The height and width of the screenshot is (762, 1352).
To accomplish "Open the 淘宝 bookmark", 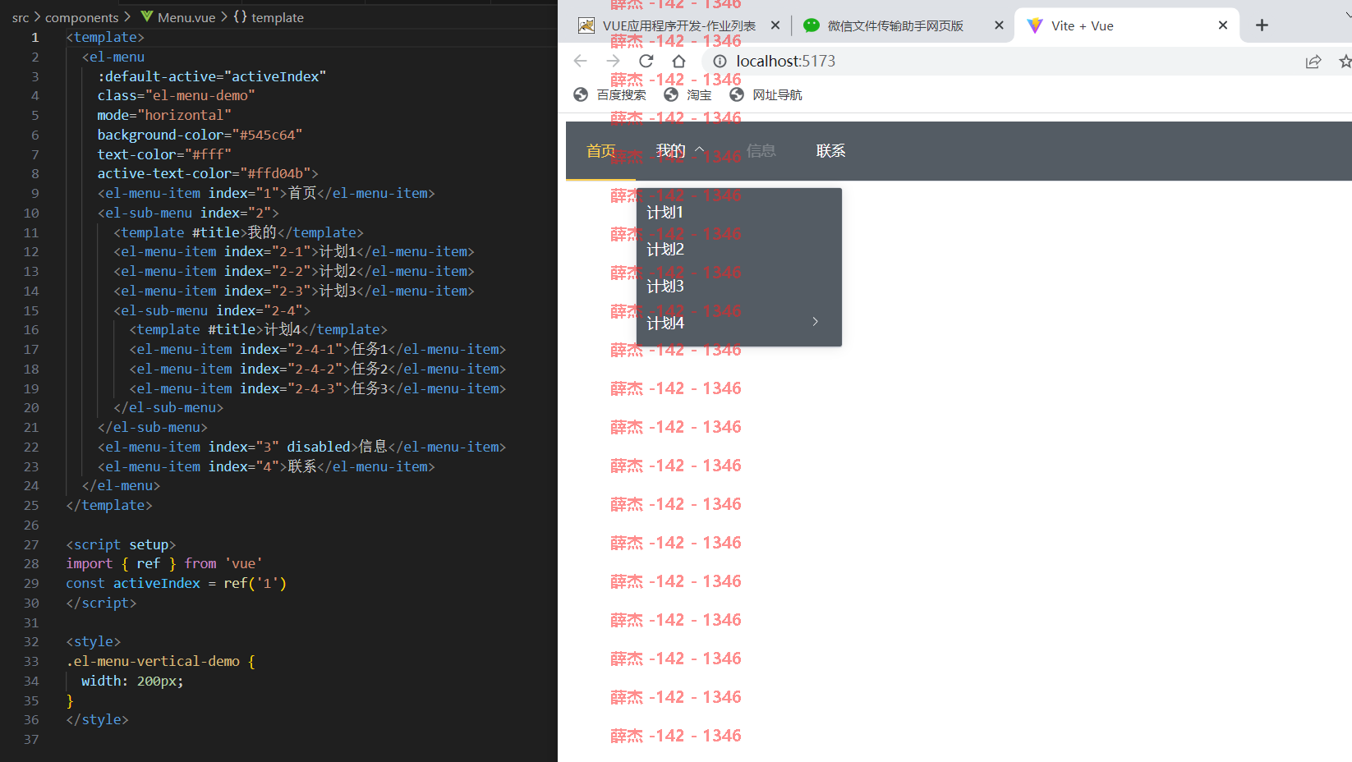I will [687, 94].
